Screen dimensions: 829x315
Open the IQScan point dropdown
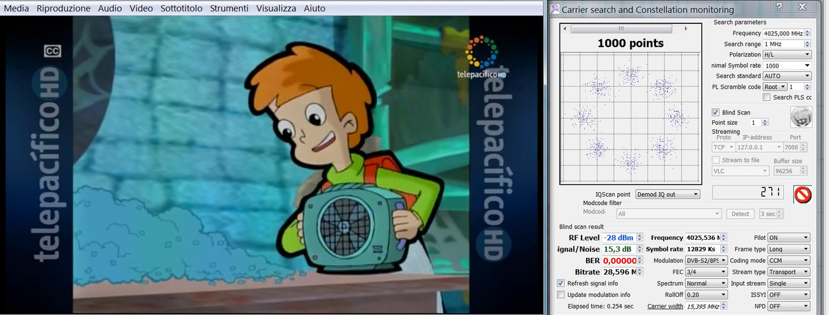[x=668, y=194]
